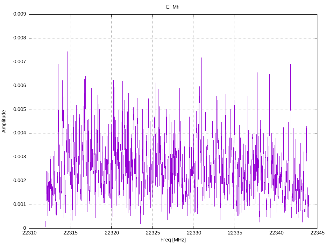Viewport: 326px width, 244px height.
Task: Click the x-axis tick label 22310
Action: (29, 233)
